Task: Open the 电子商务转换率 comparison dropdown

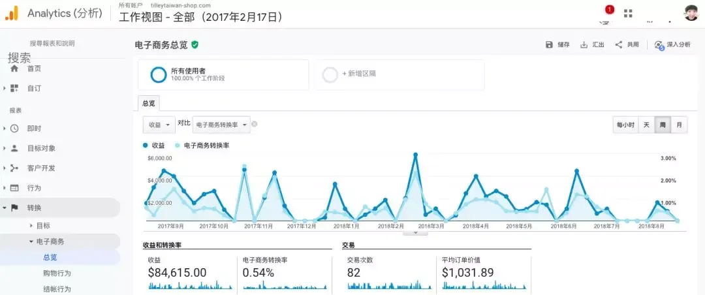Action: tap(221, 125)
